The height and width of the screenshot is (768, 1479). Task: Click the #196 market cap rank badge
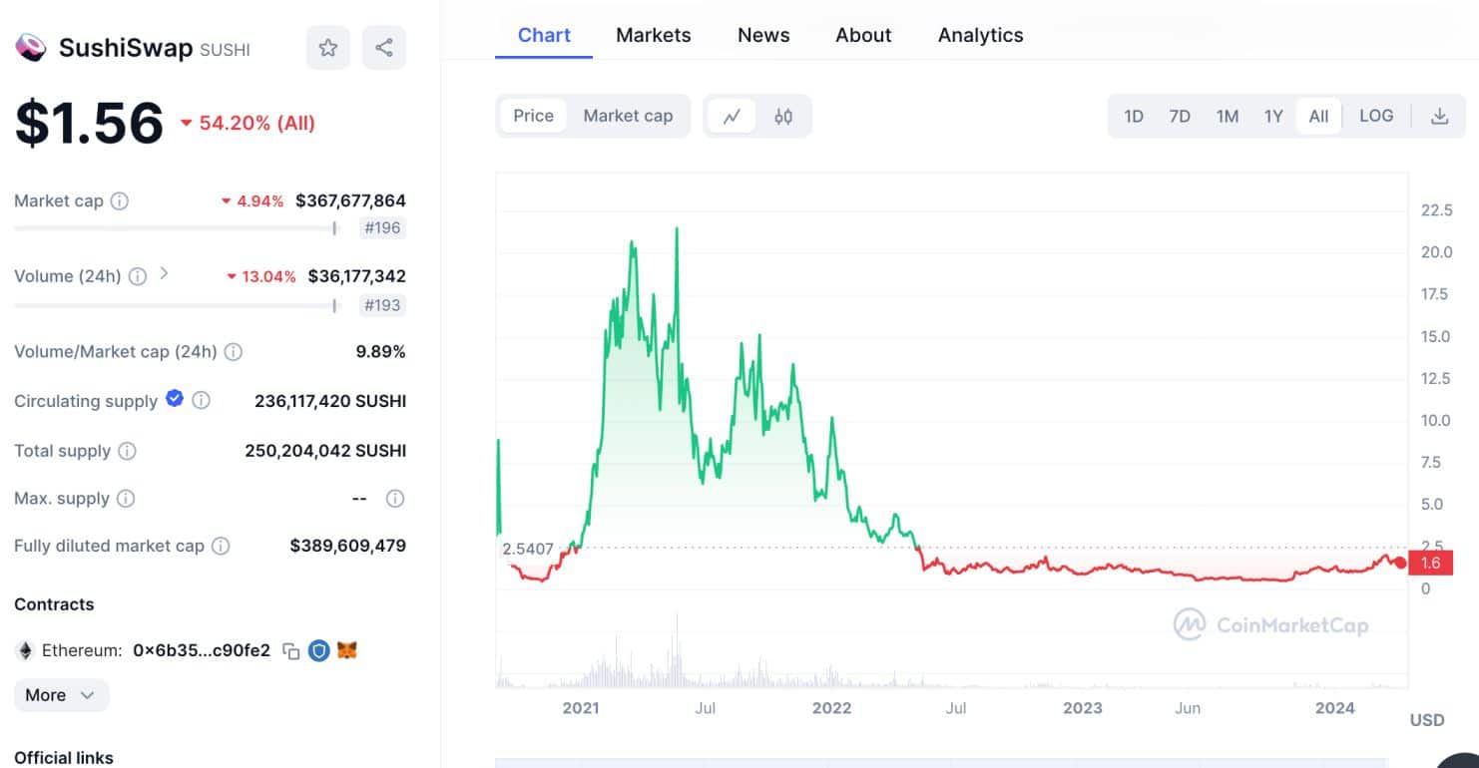click(x=382, y=228)
